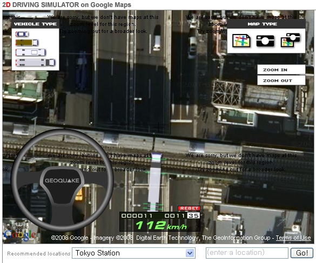Click the VEHICLE TYPE panel header
This screenshot has height=263, width=316.
35,24
